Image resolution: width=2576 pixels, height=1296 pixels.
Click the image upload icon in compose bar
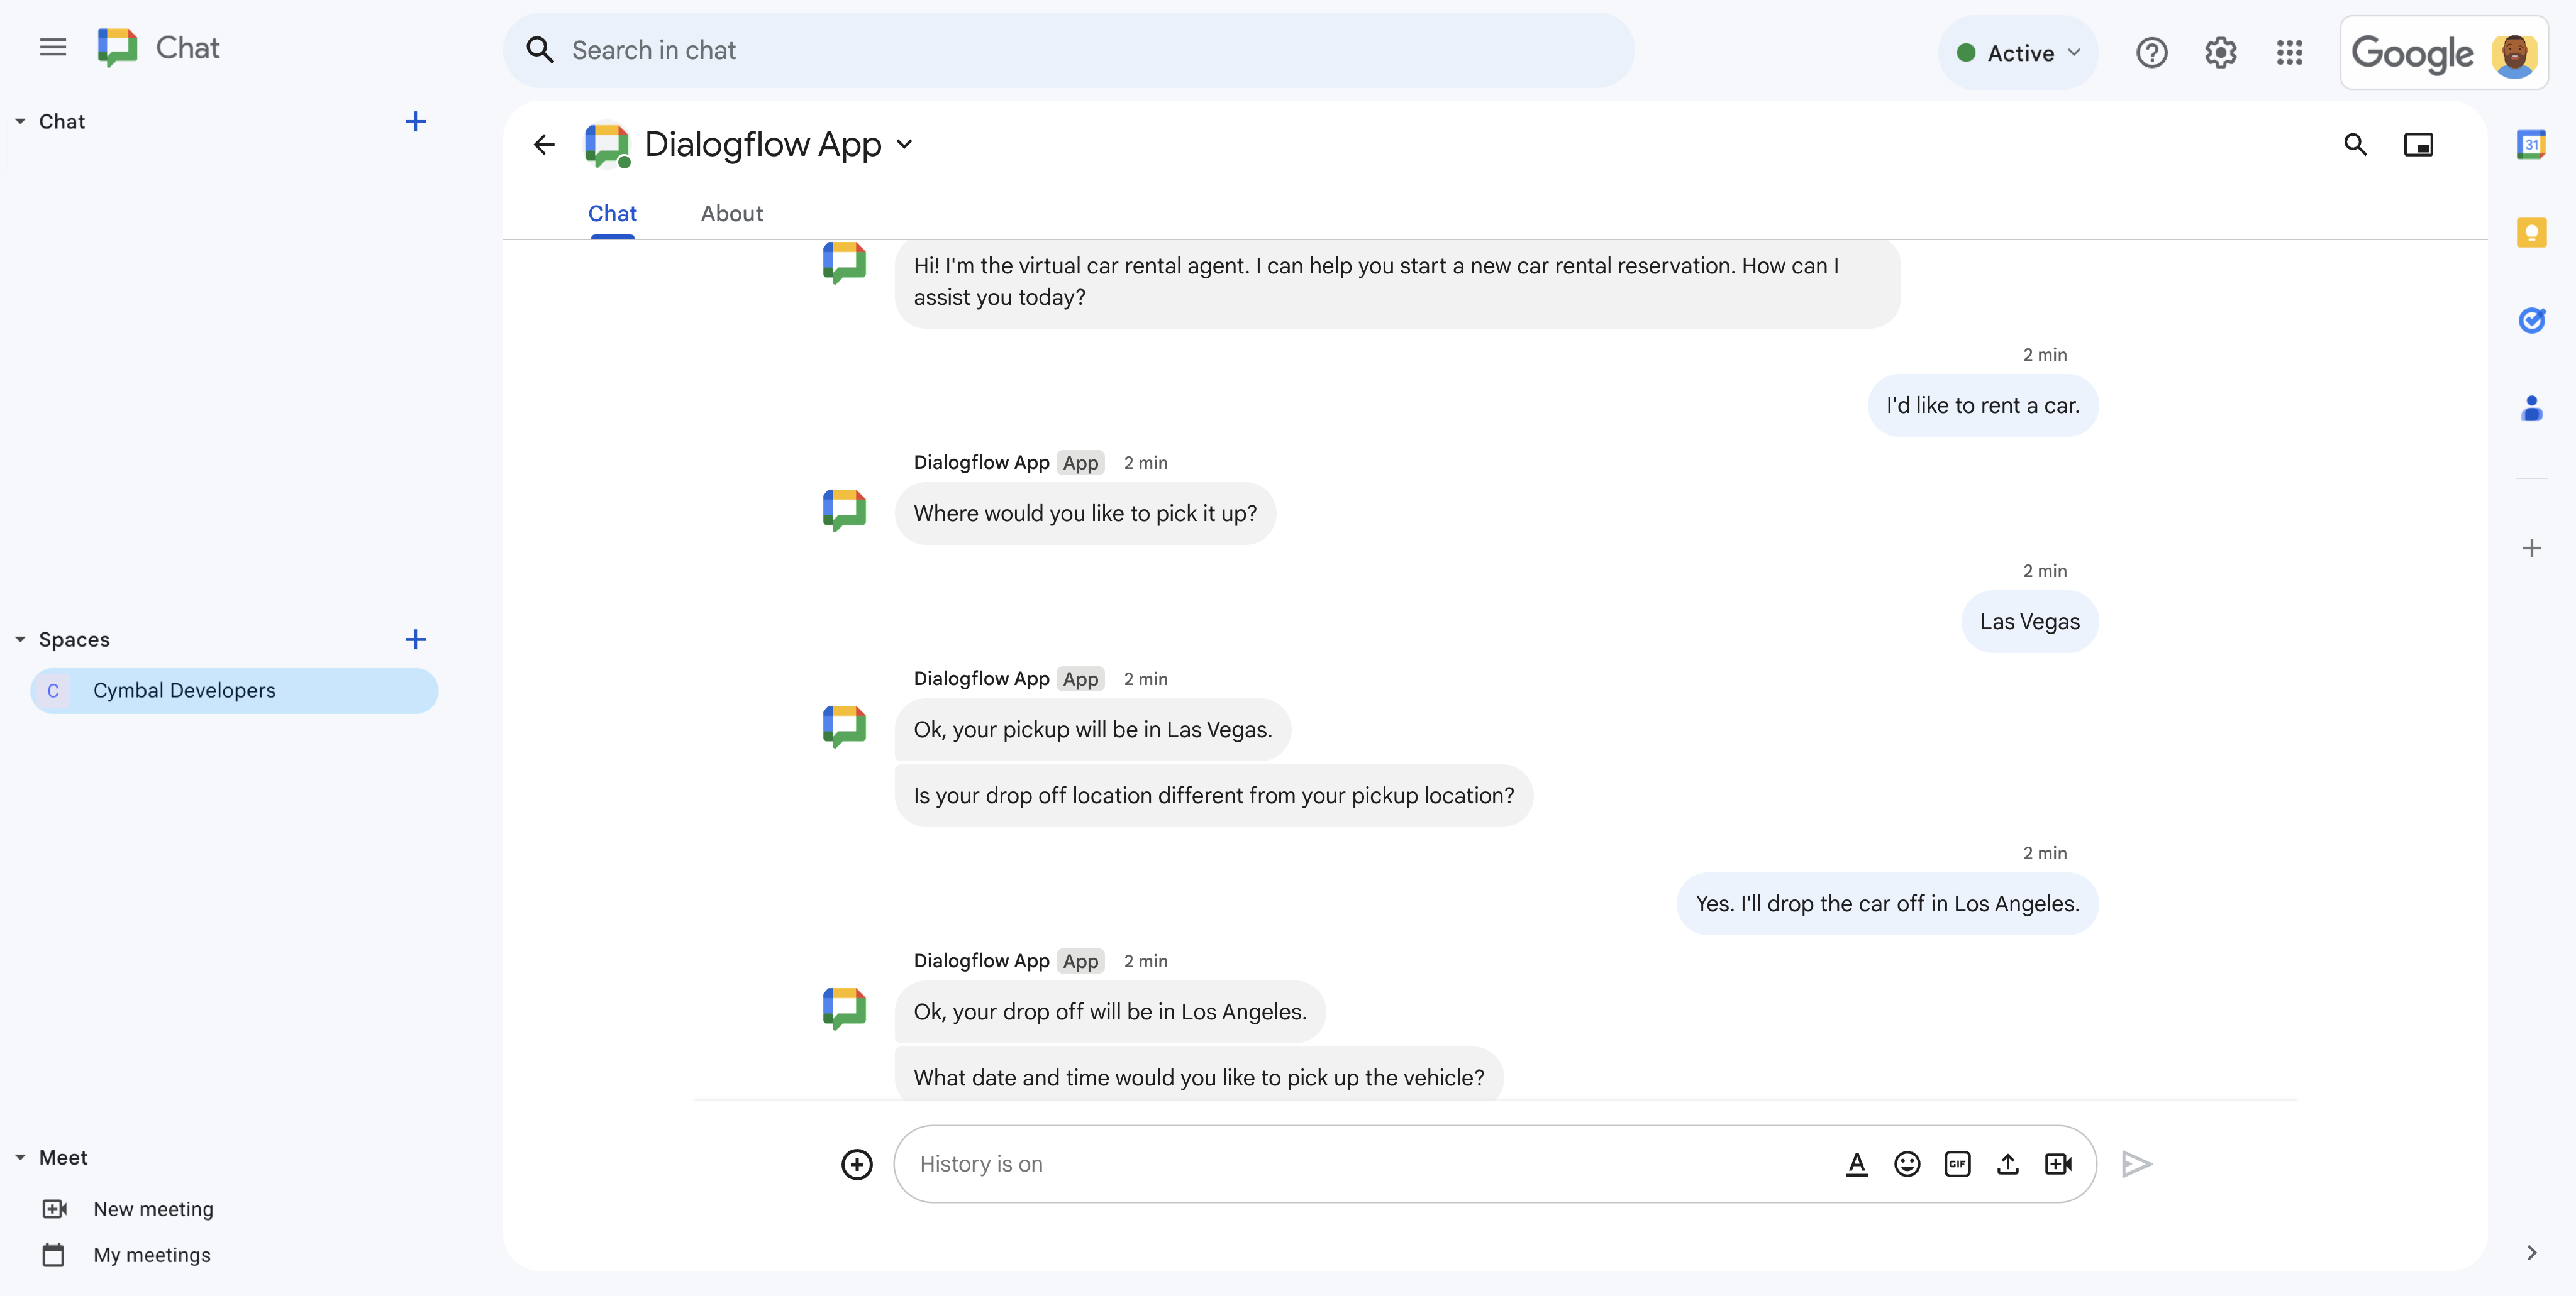(x=2007, y=1164)
